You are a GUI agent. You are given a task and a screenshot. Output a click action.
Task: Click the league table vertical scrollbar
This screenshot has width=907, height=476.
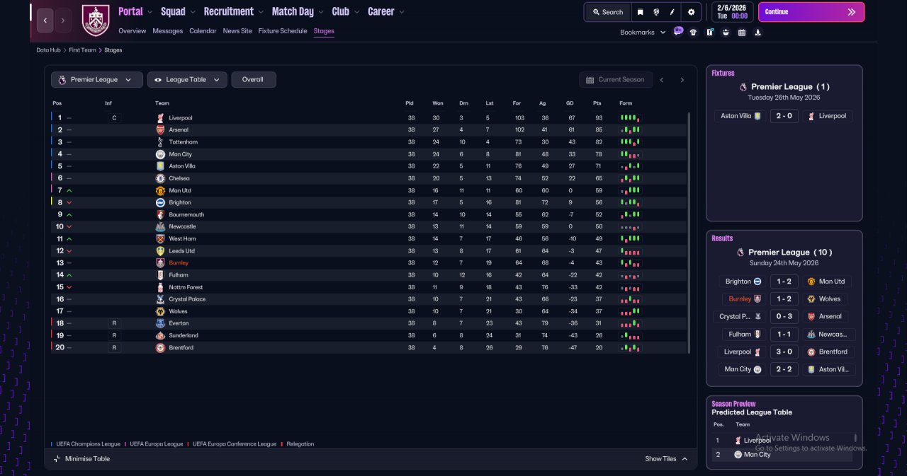pyautogui.click(x=689, y=232)
